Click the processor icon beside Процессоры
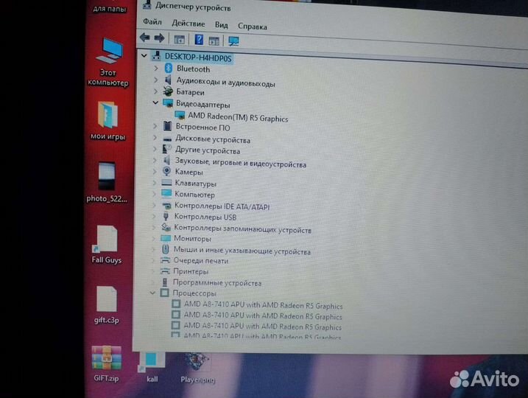528x398 pixels. [165, 293]
